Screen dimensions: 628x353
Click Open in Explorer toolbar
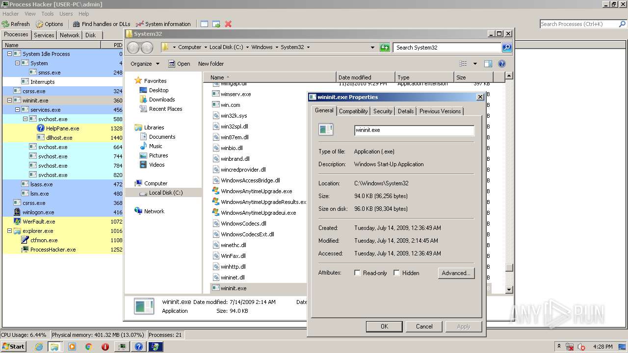(x=179, y=64)
